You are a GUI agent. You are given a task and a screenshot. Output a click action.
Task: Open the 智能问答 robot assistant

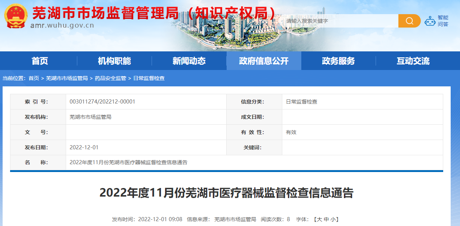436,21
